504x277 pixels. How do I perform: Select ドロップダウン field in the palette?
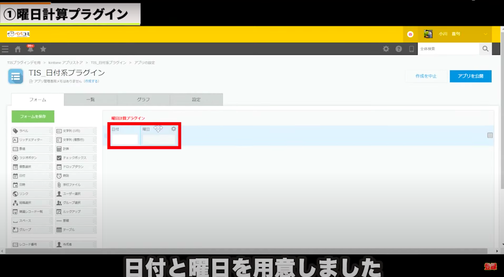pos(75,167)
